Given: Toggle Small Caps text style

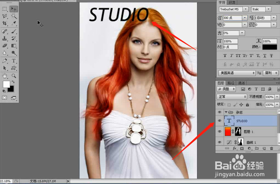Looking at the screenshot, I should click(245, 56).
